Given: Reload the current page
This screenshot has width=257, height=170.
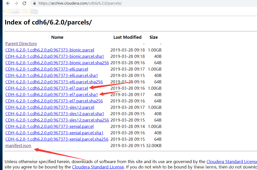Looking at the screenshot, I should pos(24,3).
